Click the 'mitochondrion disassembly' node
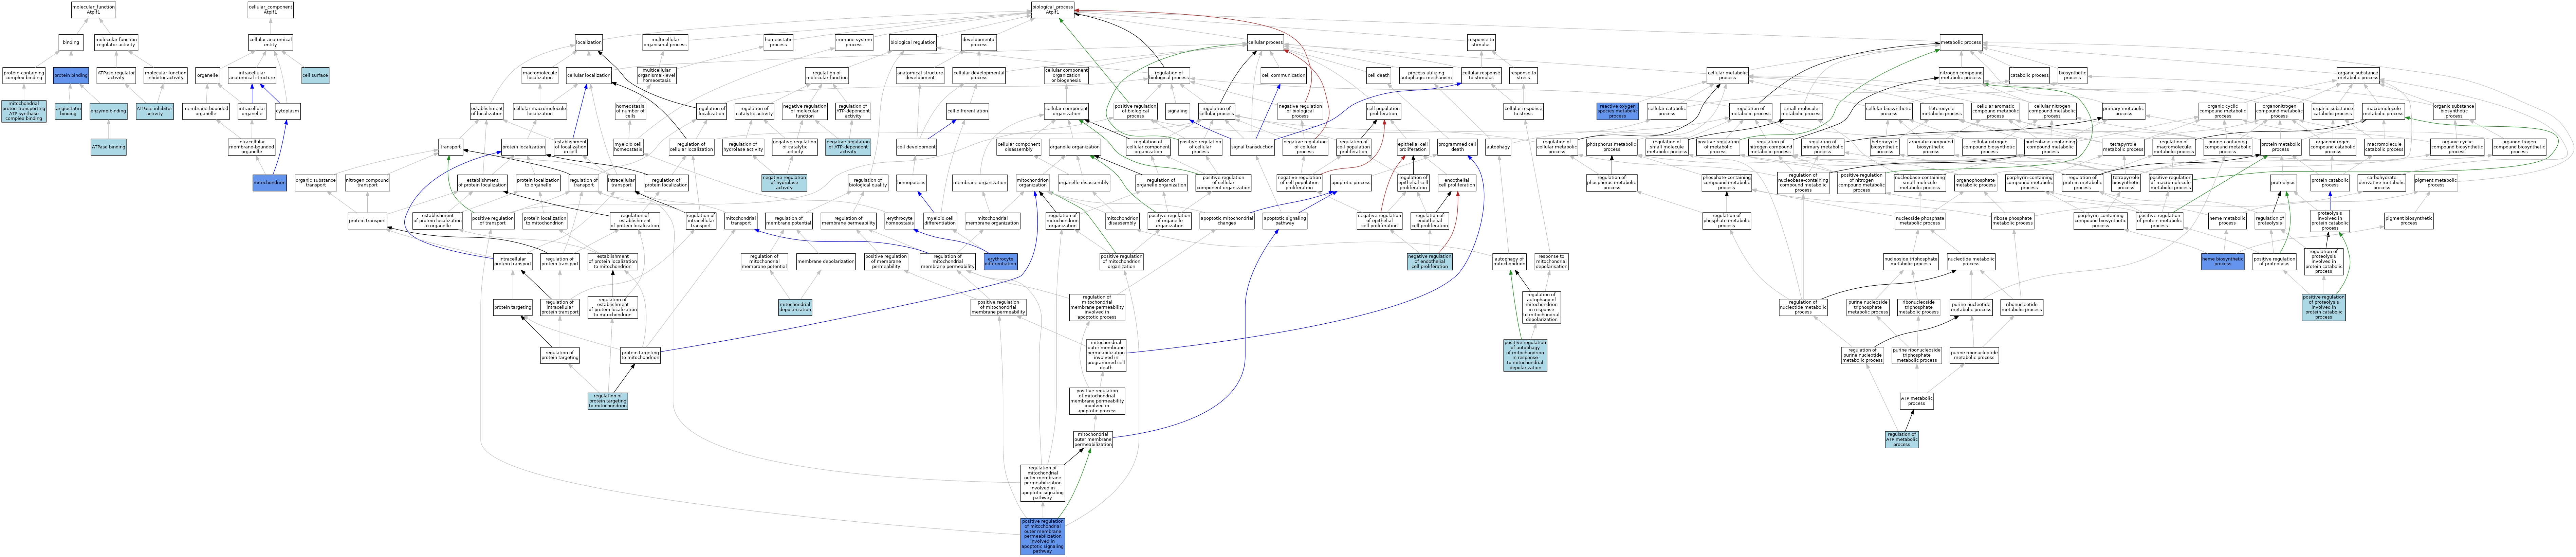Screen dimensions: 2576x557 click(x=1122, y=221)
